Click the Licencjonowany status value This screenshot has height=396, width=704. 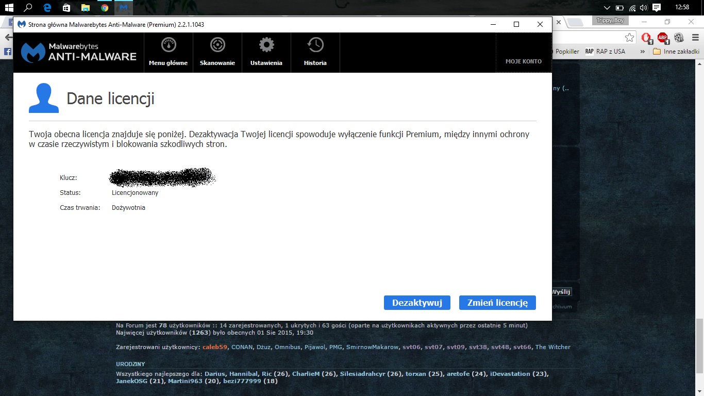tap(135, 193)
